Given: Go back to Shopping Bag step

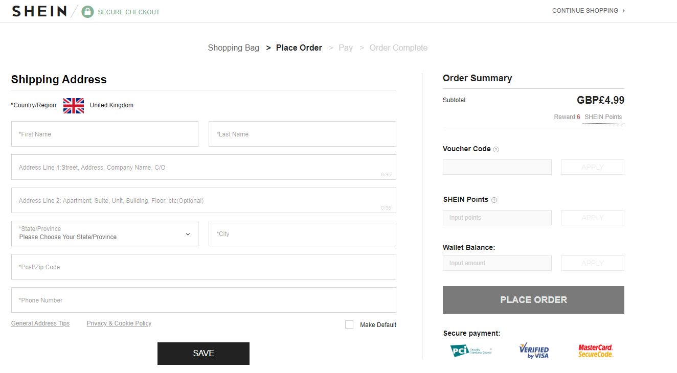Looking at the screenshot, I should pos(234,48).
